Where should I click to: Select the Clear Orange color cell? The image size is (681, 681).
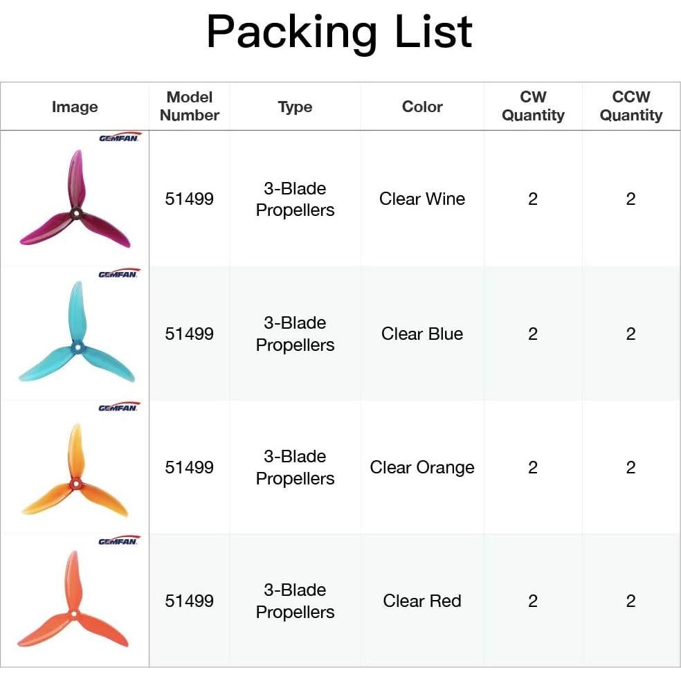point(422,468)
